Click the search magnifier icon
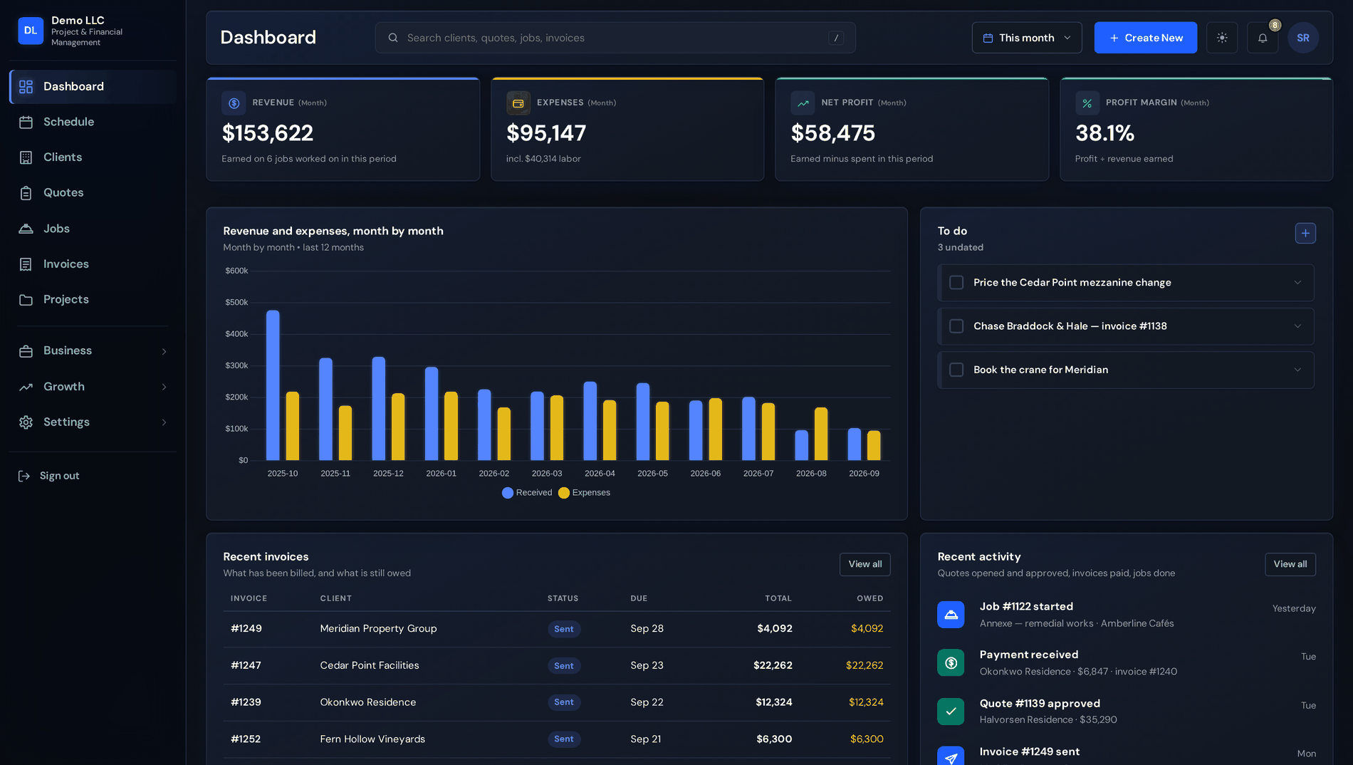This screenshot has height=765, width=1353. [393, 38]
